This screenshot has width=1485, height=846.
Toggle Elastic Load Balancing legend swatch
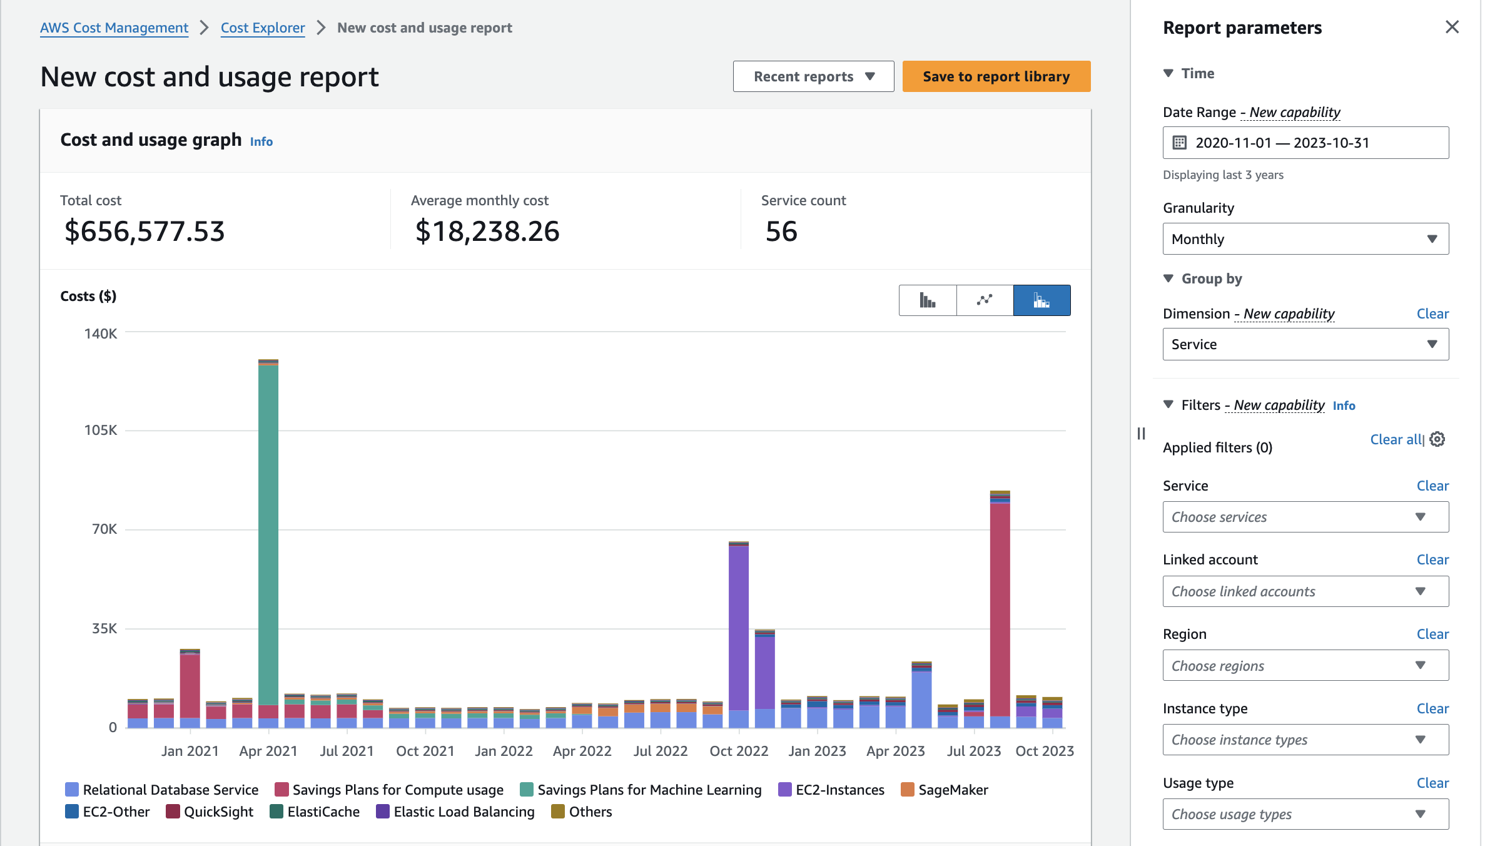click(x=383, y=812)
